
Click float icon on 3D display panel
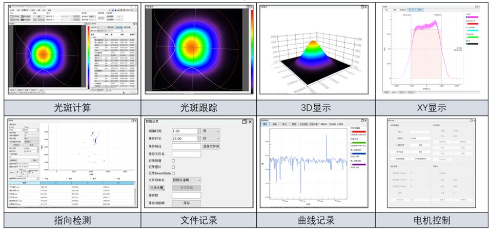pyautogui.click(x=363, y=7)
